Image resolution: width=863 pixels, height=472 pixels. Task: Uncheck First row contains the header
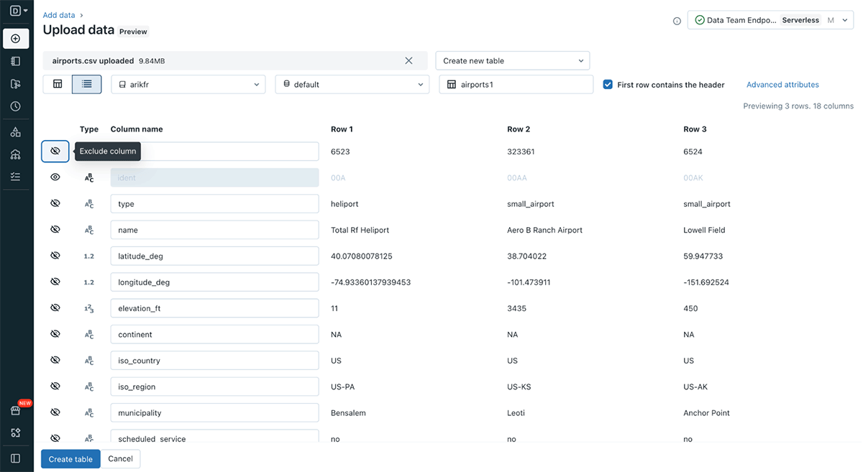tap(608, 85)
